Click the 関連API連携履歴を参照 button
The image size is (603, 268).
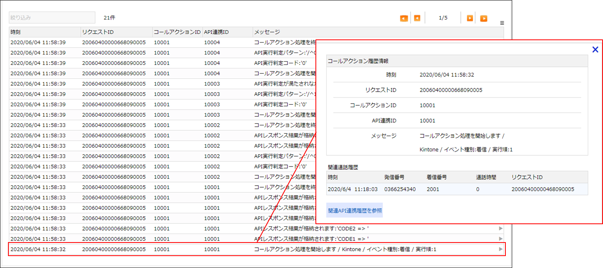click(x=354, y=210)
